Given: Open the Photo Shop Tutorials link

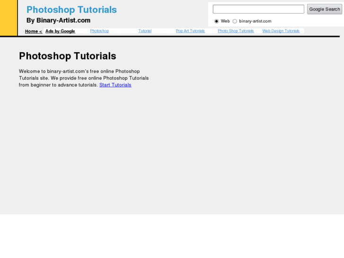Looking at the screenshot, I should [236, 31].
